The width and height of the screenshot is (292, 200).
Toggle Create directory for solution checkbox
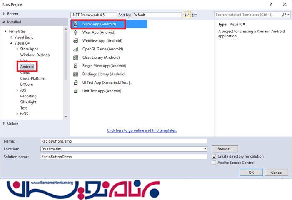click(x=214, y=157)
